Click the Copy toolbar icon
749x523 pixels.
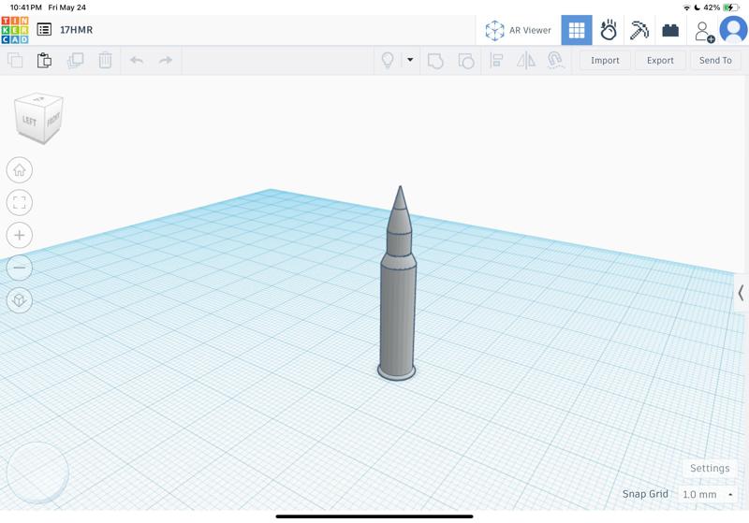click(x=15, y=61)
